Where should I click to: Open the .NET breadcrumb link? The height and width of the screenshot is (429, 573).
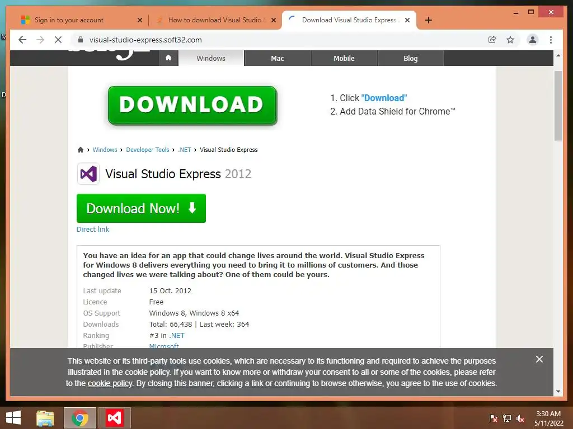point(185,150)
